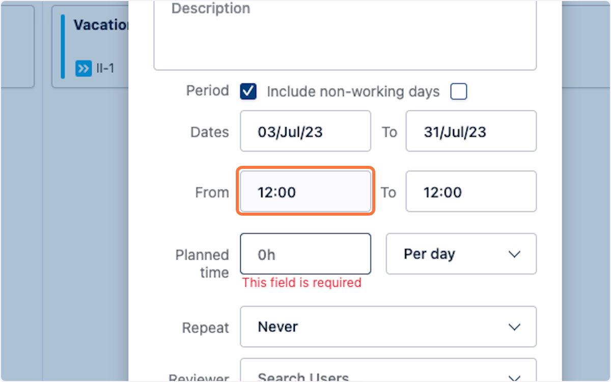Click the chevron arrow in the Reviewer field
611x382 pixels.
(x=515, y=378)
